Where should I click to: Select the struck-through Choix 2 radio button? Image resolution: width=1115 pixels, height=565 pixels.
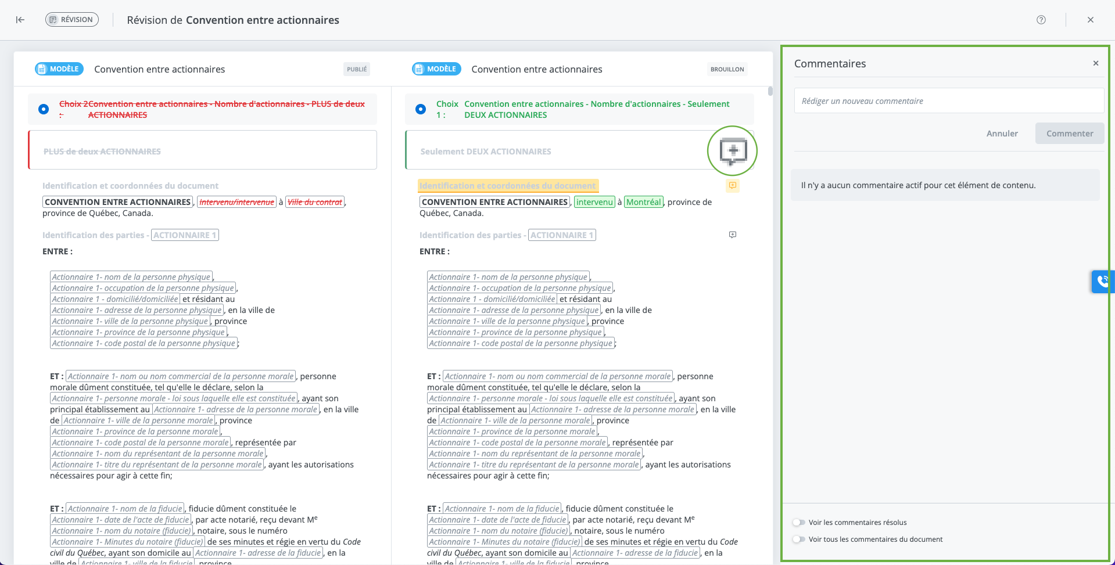tap(44, 109)
